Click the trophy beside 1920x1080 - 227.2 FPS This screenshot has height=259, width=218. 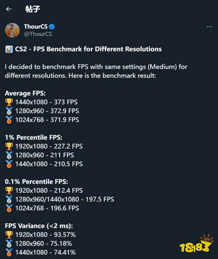tap(9, 146)
